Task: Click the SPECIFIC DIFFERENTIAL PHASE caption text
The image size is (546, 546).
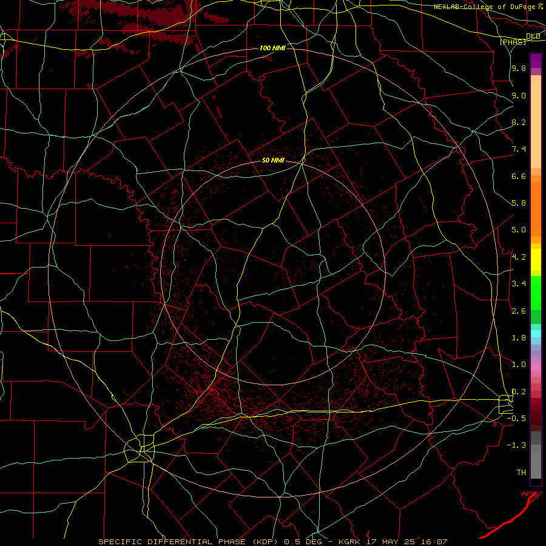Action: [173, 542]
